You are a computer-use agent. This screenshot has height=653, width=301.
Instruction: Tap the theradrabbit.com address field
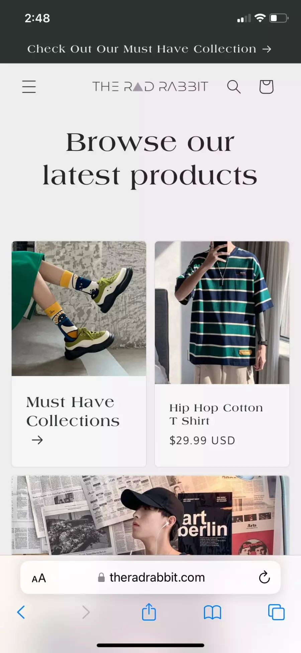(150, 577)
